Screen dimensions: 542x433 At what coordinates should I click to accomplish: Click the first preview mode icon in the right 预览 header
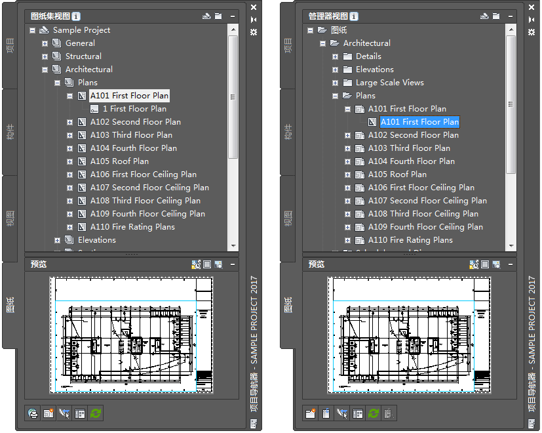tap(474, 265)
